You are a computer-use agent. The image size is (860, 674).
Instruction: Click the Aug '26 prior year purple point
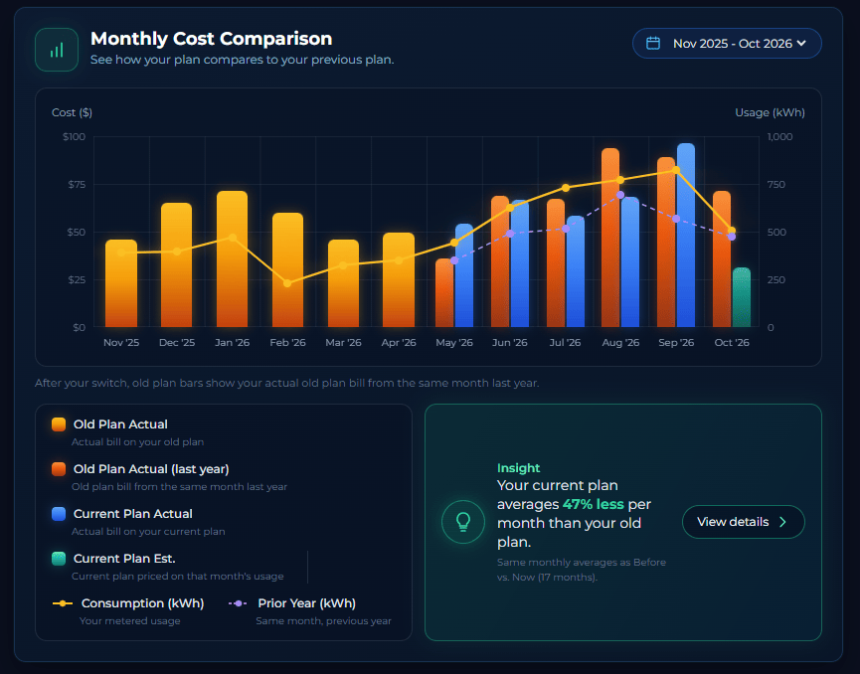[620, 195]
